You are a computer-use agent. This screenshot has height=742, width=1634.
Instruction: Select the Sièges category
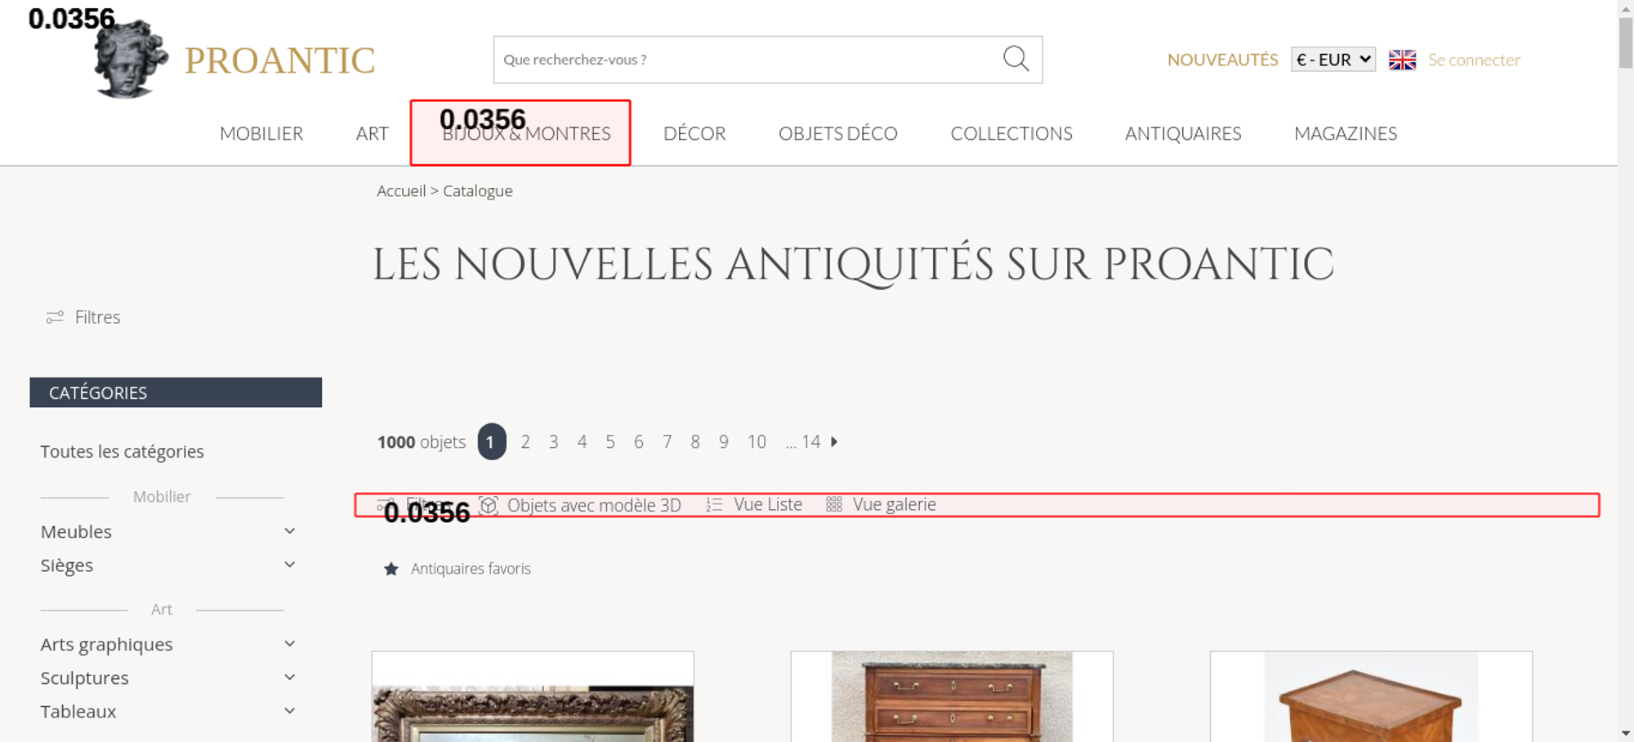click(67, 565)
